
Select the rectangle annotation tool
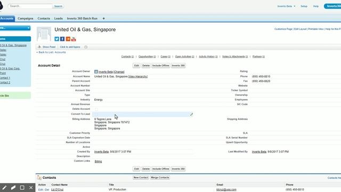pos(22,187)
